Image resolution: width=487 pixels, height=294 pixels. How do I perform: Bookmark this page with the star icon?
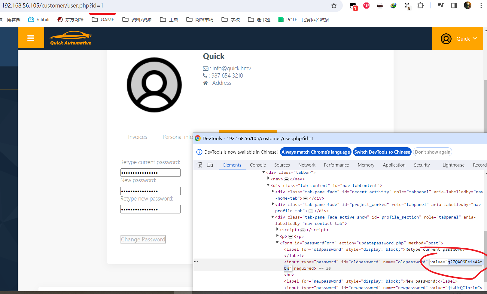334,6
